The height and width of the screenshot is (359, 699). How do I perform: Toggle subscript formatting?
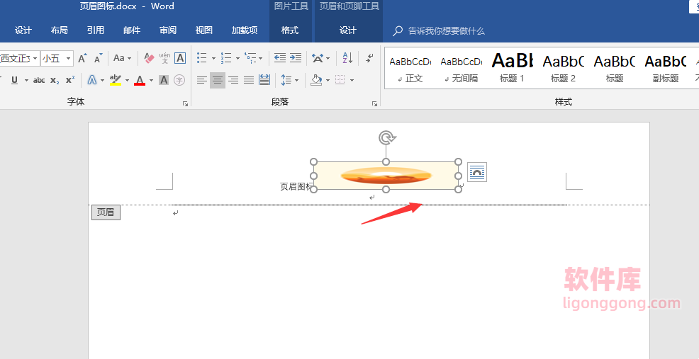[55, 80]
